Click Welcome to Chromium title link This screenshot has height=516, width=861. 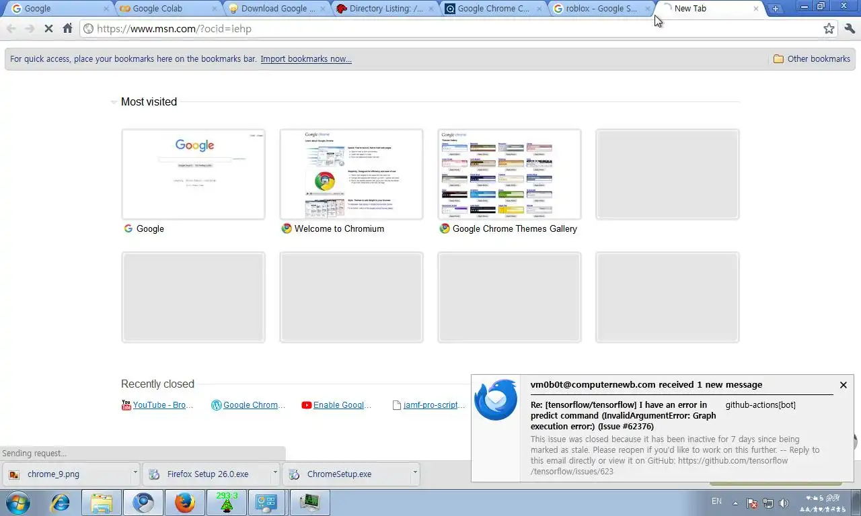pos(339,228)
